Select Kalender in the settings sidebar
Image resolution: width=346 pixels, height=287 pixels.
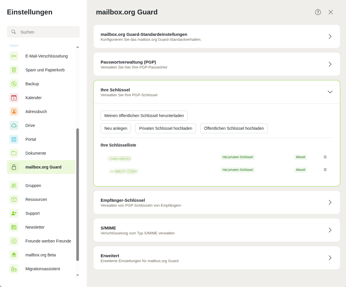(41, 98)
